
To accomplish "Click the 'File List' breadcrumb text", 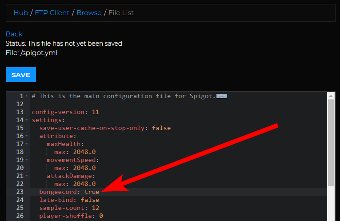I will (x=121, y=13).
